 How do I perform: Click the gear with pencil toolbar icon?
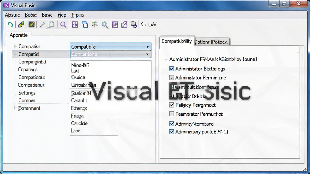coord(105,25)
